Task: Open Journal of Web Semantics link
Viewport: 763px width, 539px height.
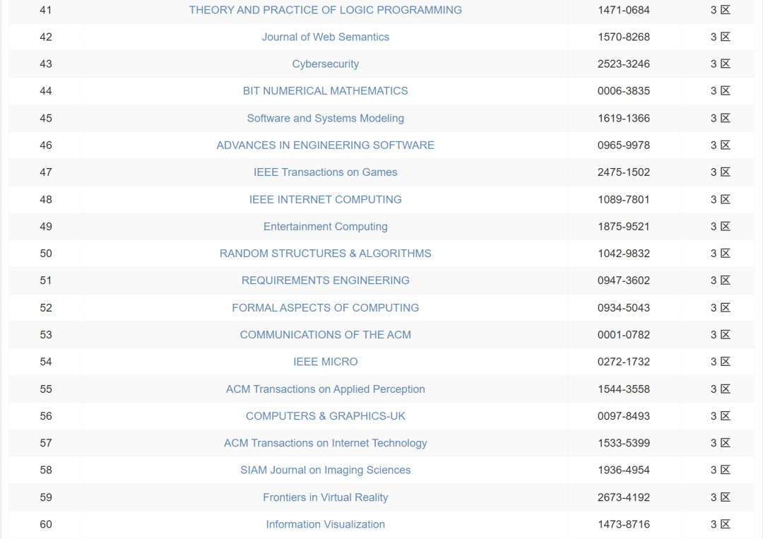Action: coord(325,37)
